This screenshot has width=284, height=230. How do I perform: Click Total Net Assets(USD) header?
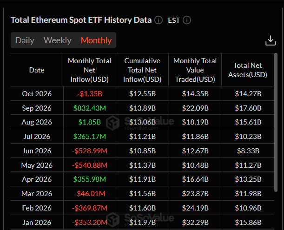click(248, 70)
